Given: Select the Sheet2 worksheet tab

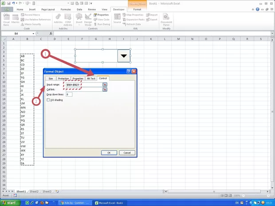Looking at the screenshot, I should (x=34, y=191).
